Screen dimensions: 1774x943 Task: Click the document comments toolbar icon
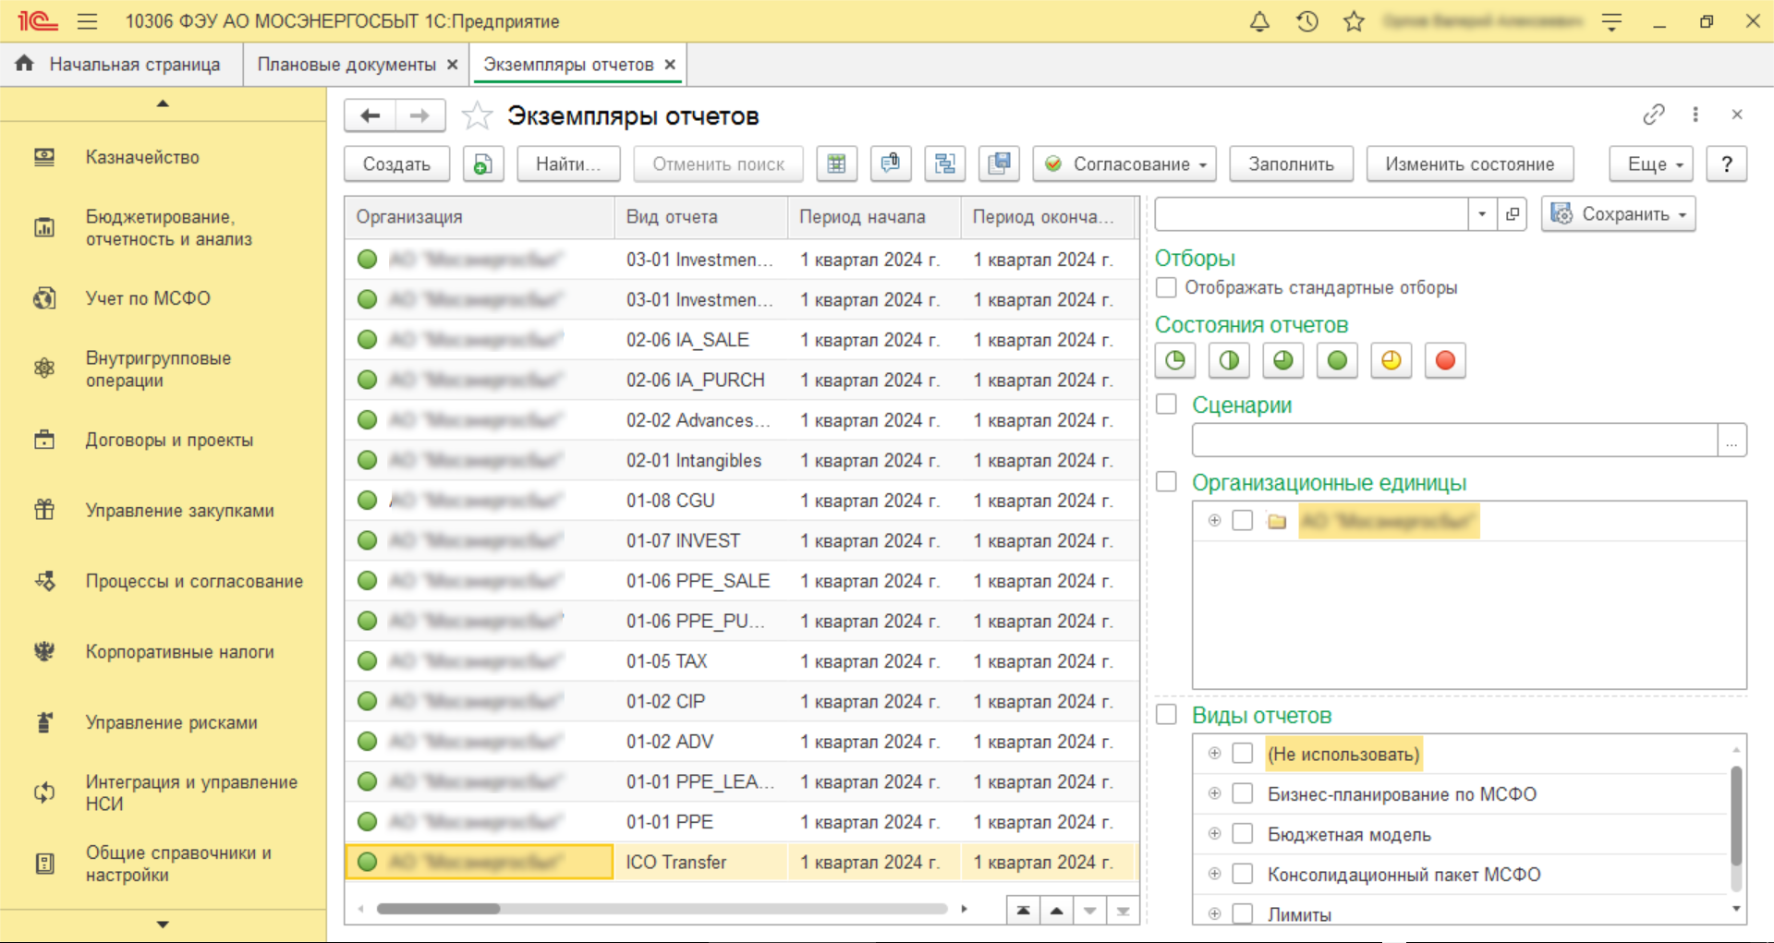click(891, 164)
